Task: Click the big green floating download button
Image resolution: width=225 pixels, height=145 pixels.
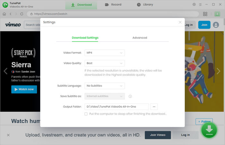Action: 209,130
